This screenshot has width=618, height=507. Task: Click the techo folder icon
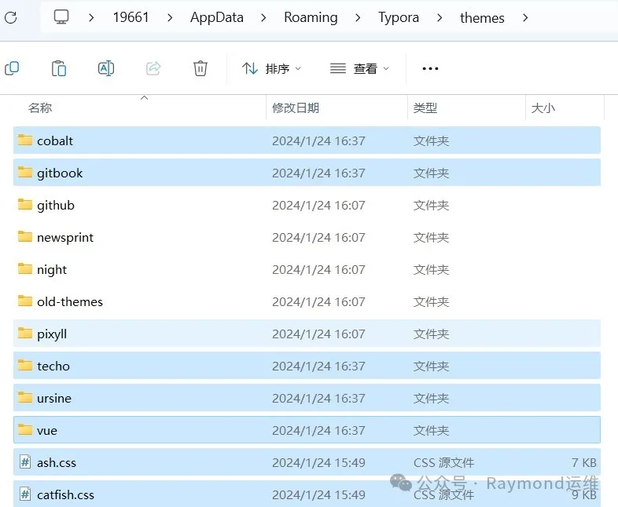coord(25,366)
